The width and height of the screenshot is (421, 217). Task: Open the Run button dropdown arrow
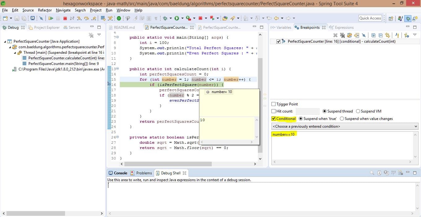182,19
